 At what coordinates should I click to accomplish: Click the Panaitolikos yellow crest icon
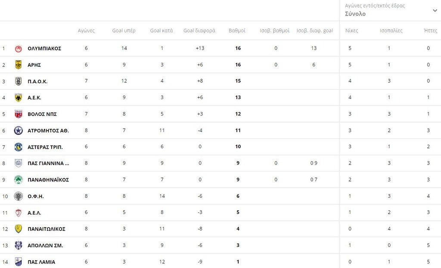click(18, 229)
